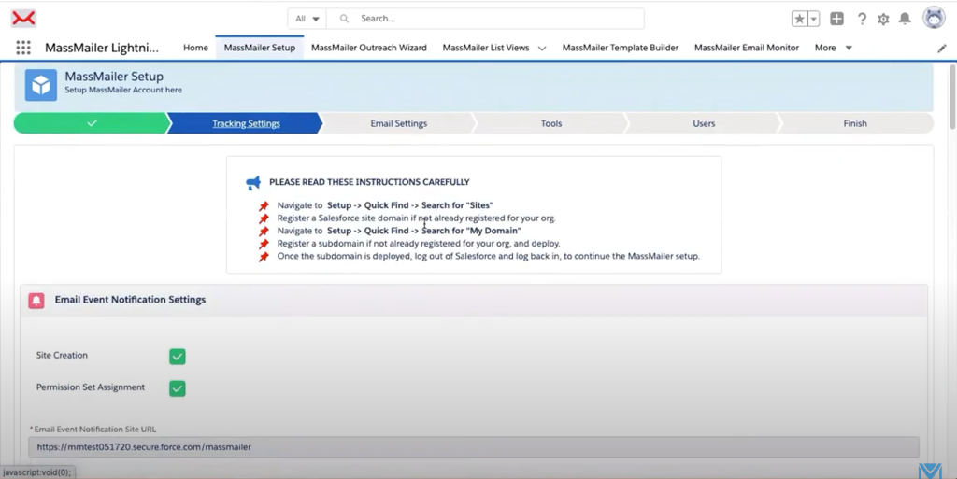Open the Setup gear icon

click(883, 19)
